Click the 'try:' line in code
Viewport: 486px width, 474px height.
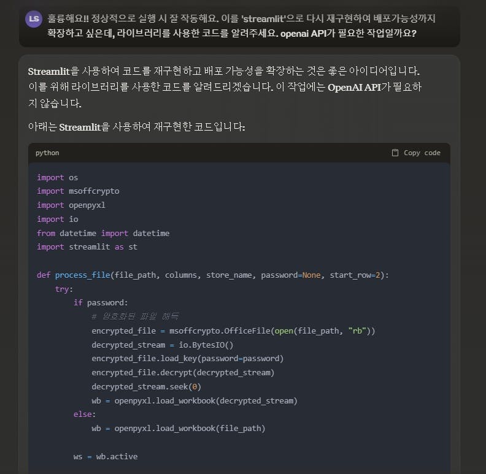64,289
